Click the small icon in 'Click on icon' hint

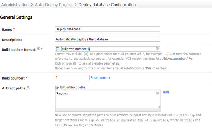(75, 63)
